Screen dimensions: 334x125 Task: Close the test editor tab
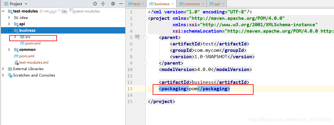pos(143,4)
